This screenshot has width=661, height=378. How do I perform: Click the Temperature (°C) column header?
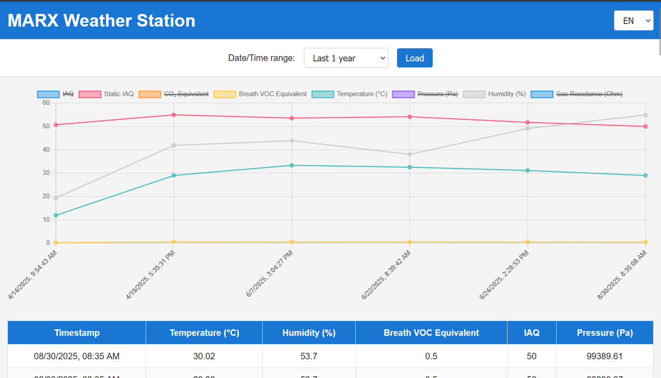click(204, 333)
